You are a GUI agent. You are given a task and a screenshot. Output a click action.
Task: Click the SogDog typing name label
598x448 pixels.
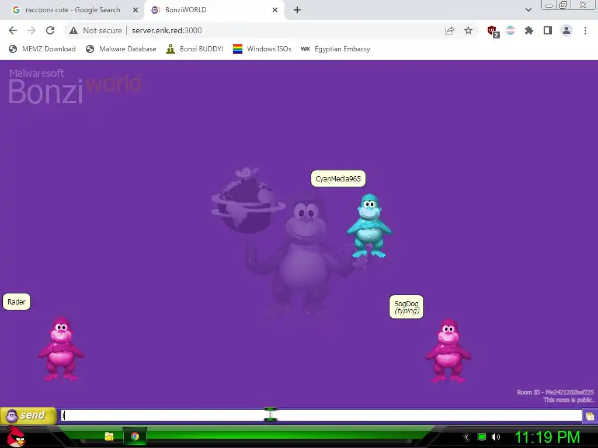click(406, 307)
